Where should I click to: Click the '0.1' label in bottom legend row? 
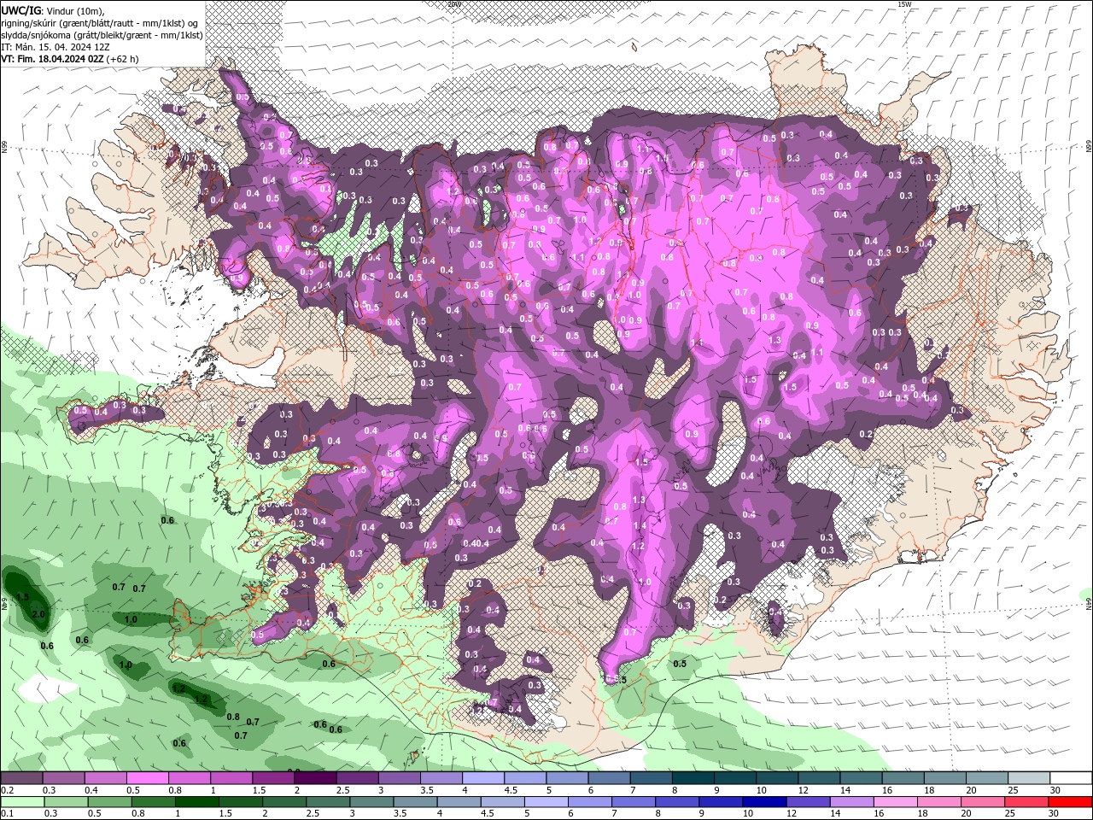[8, 813]
